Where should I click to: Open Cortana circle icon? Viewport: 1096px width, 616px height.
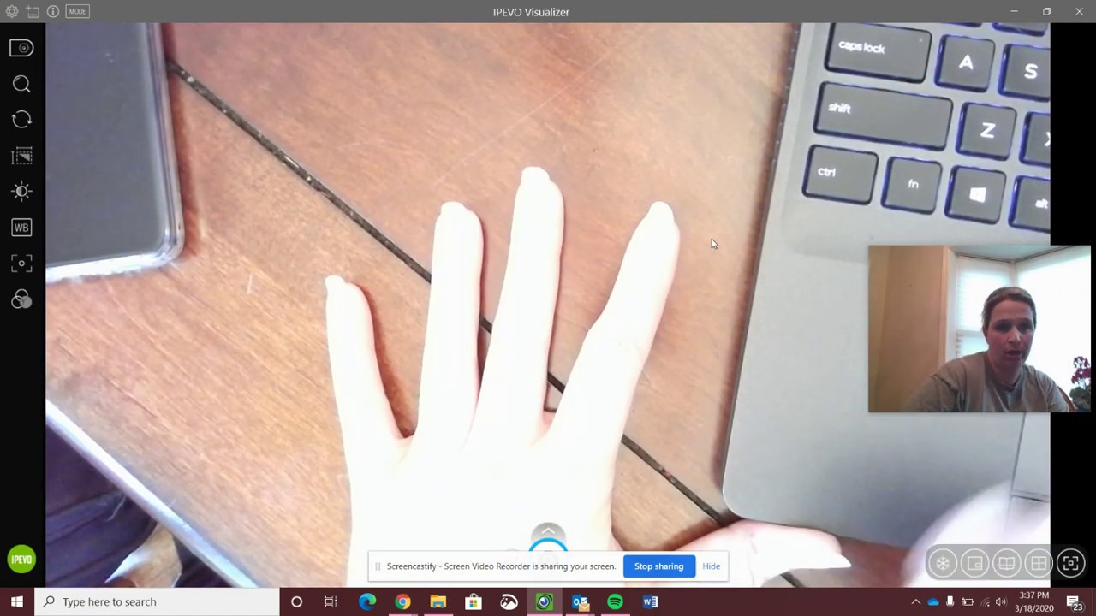click(296, 601)
